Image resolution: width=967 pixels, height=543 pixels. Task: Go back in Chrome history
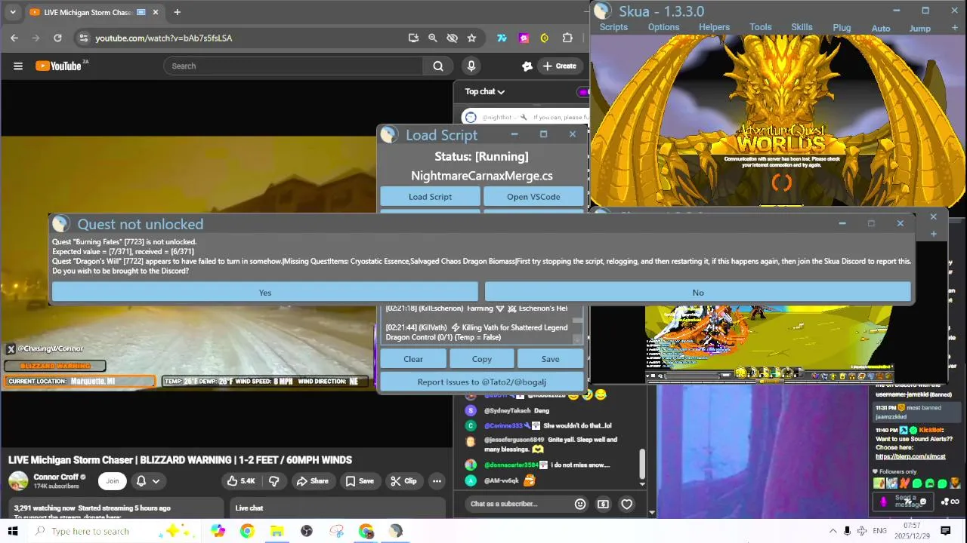[14, 38]
